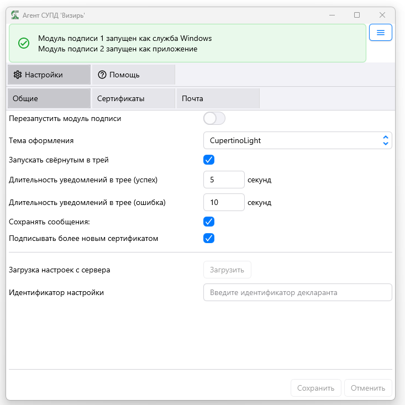Open the hamburger menu button
The height and width of the screenshot is (405, 405).
click(x=381, y=33)
